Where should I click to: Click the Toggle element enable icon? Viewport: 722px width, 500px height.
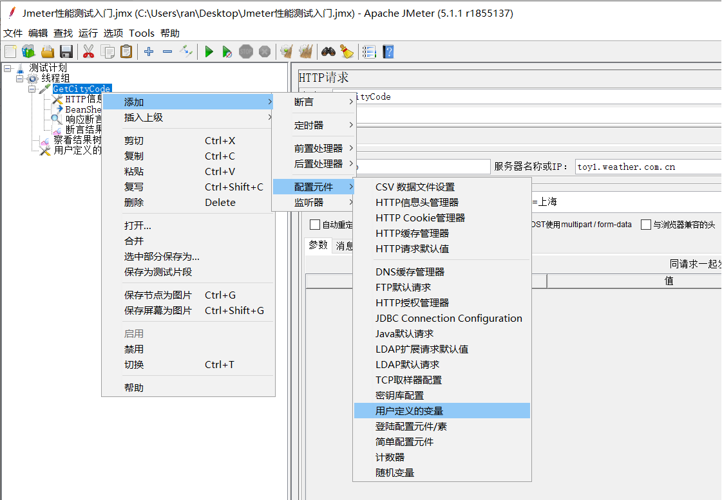(x=186, y=51)
